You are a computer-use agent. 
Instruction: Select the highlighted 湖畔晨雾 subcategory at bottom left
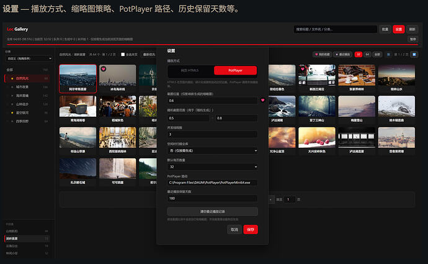(27, 239)
